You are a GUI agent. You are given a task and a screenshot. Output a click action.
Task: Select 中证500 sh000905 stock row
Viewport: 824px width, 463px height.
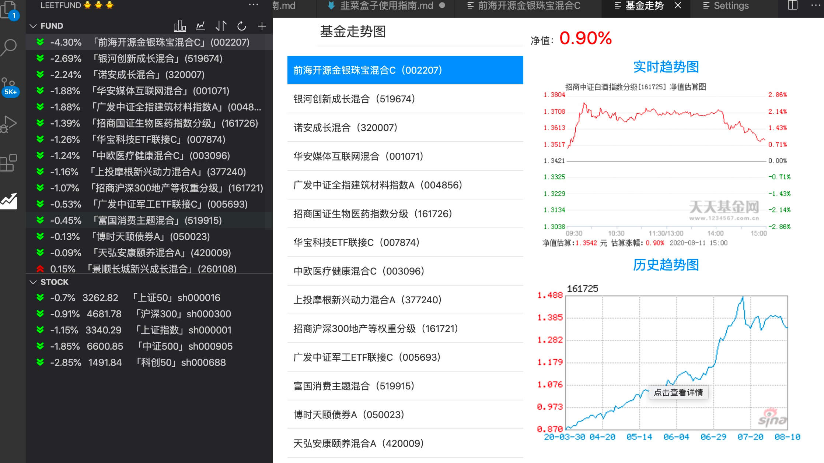(x=149, y=346)
